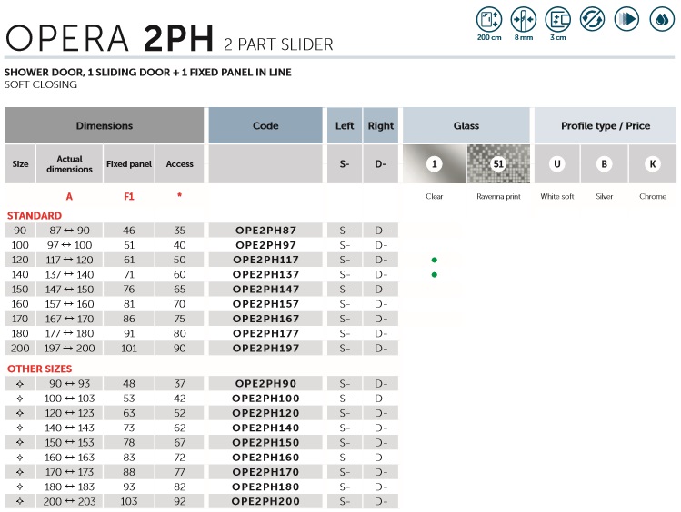
Task: Click the reversible arrows icon
Action: click(592, 19)
